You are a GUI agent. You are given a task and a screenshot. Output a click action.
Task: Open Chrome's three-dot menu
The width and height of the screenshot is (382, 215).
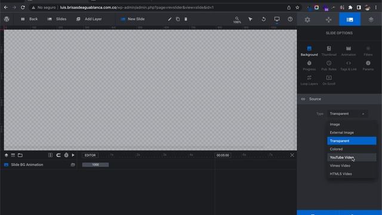point(376,8)
